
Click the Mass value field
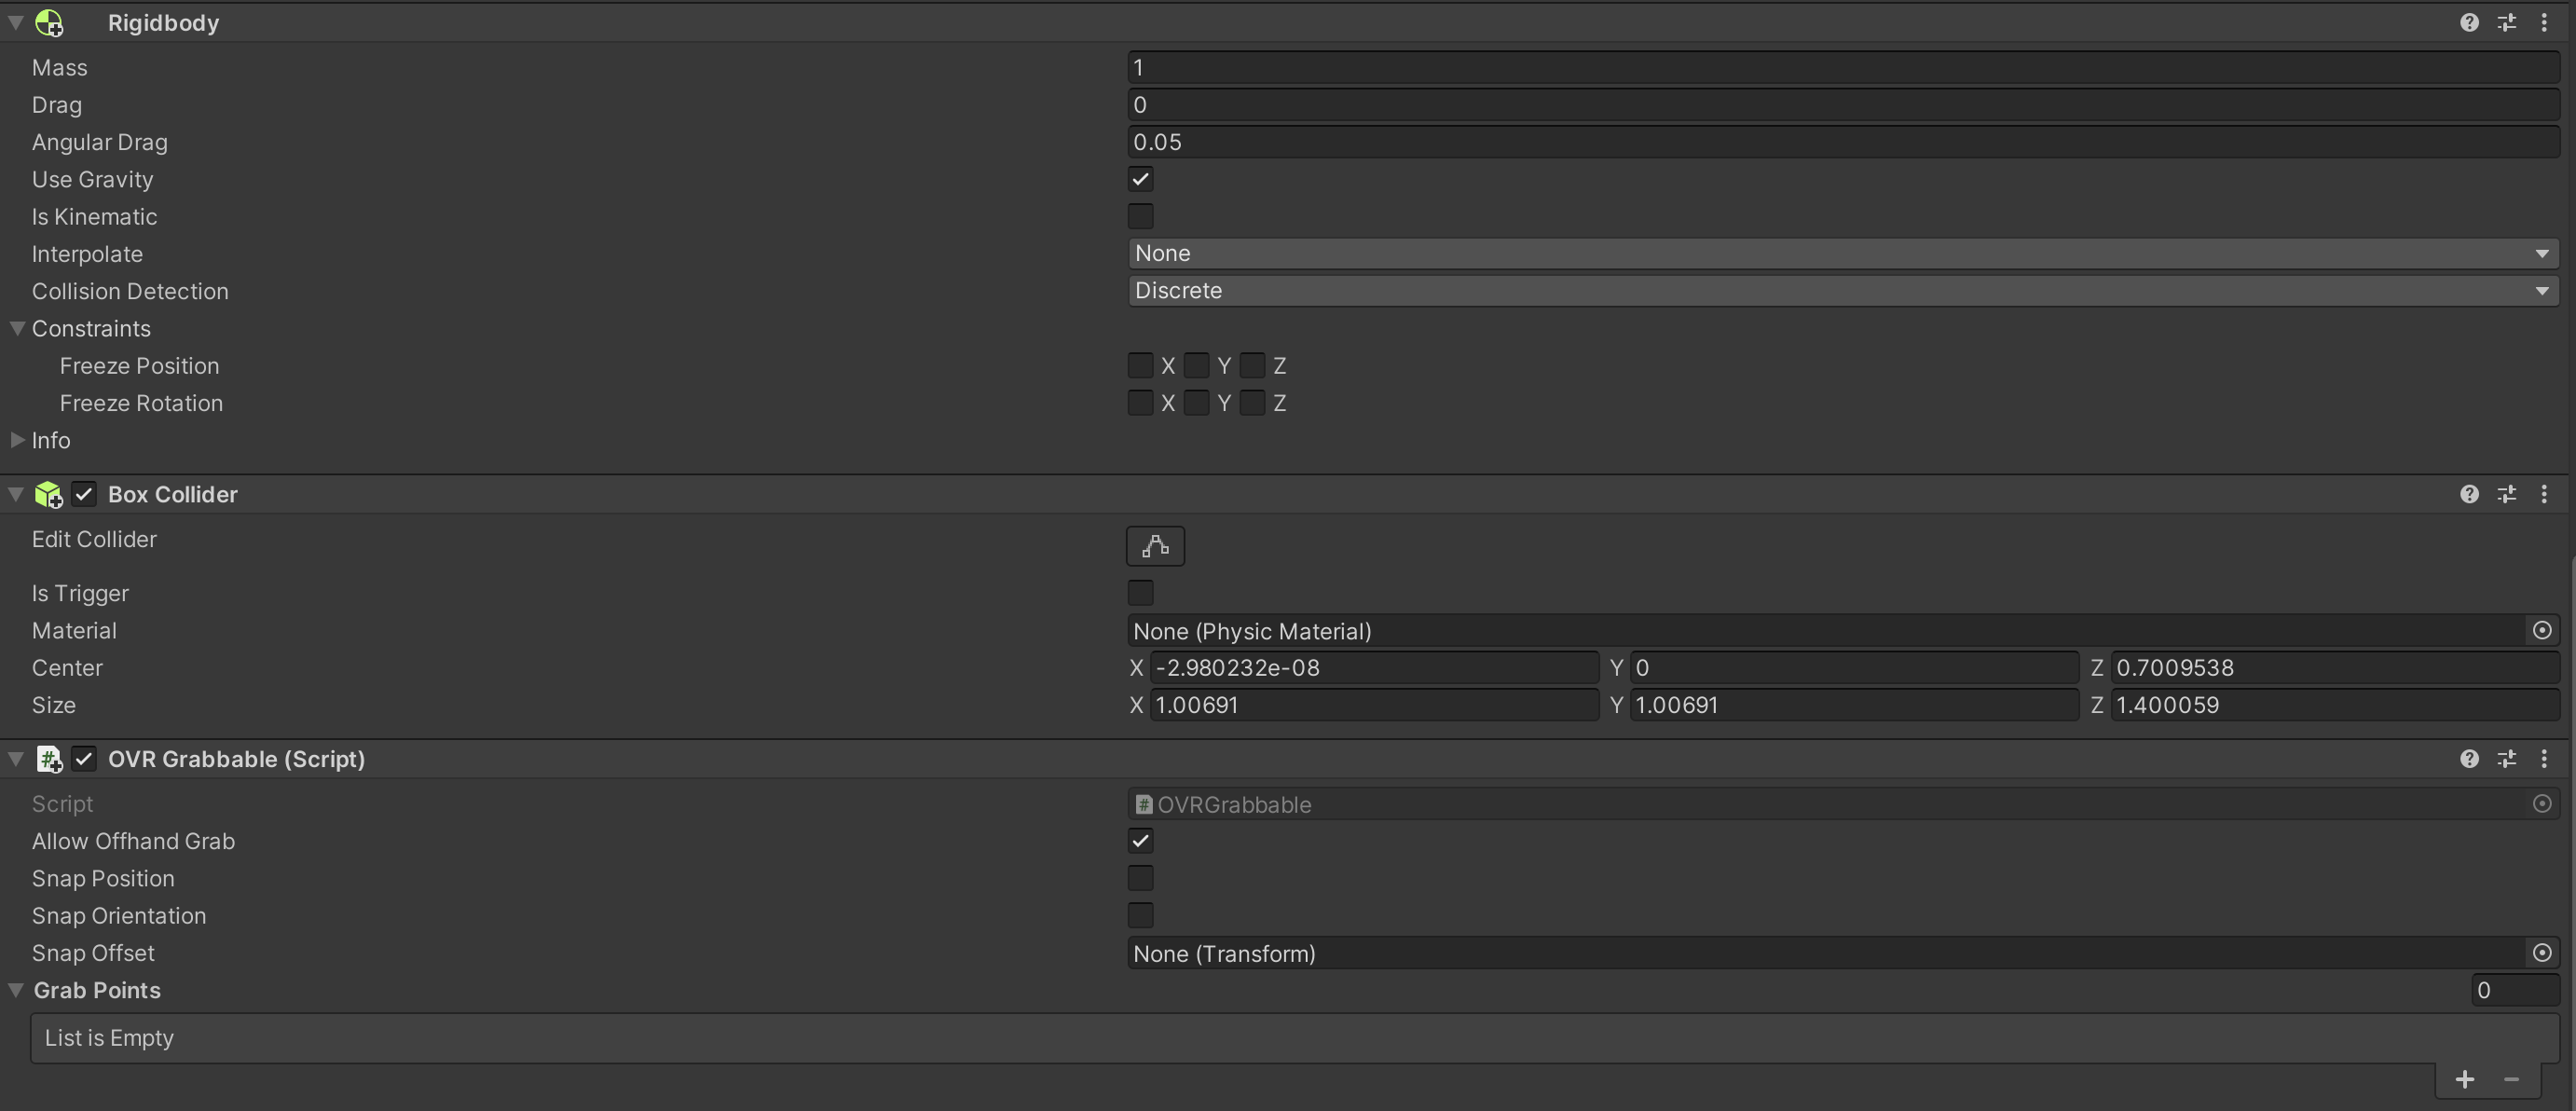click(x=1842, y=68)
